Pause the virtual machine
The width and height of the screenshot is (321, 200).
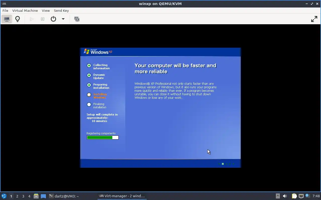point(43,19)
